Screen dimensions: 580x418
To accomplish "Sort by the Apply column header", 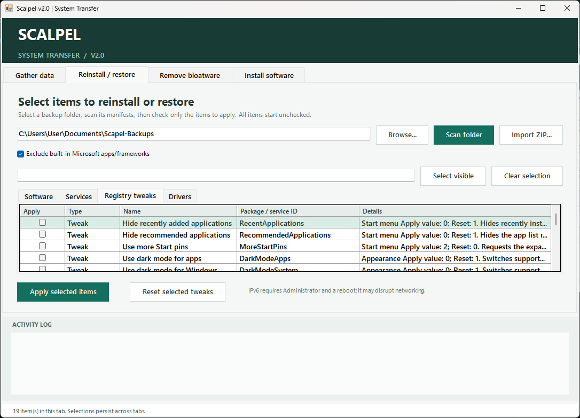I will (x=42, y=211).
